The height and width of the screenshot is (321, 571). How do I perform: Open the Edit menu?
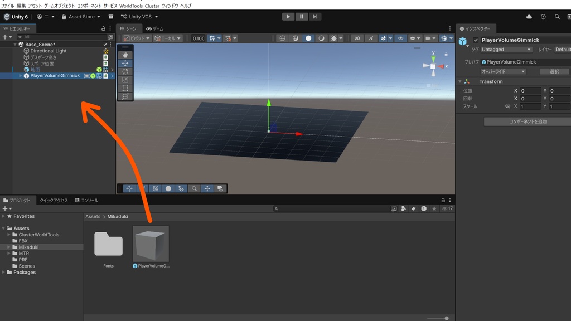point(21,6)
